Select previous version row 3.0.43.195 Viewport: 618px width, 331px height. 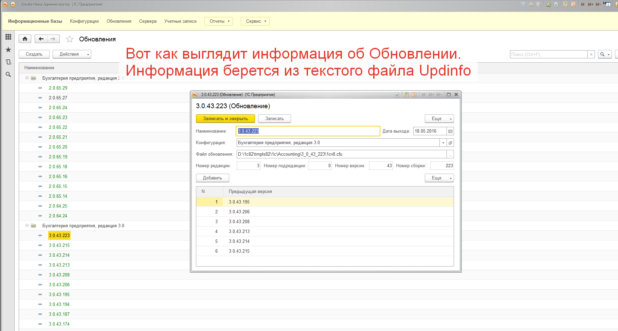325,202
